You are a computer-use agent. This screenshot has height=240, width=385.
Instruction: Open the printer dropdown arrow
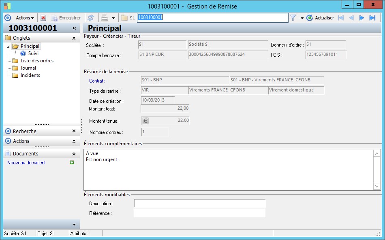[x=113, y=18]
